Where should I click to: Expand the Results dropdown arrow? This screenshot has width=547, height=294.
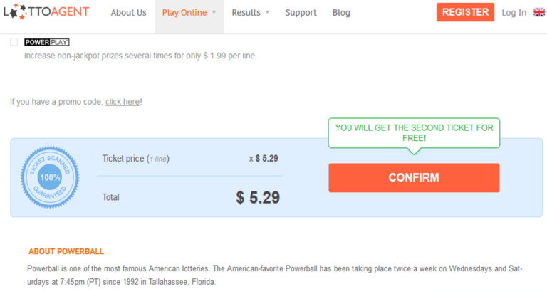pos(267,12)
